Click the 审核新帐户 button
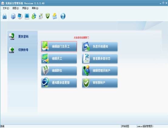Screen dimensions: 168x128 pos(100,83)
